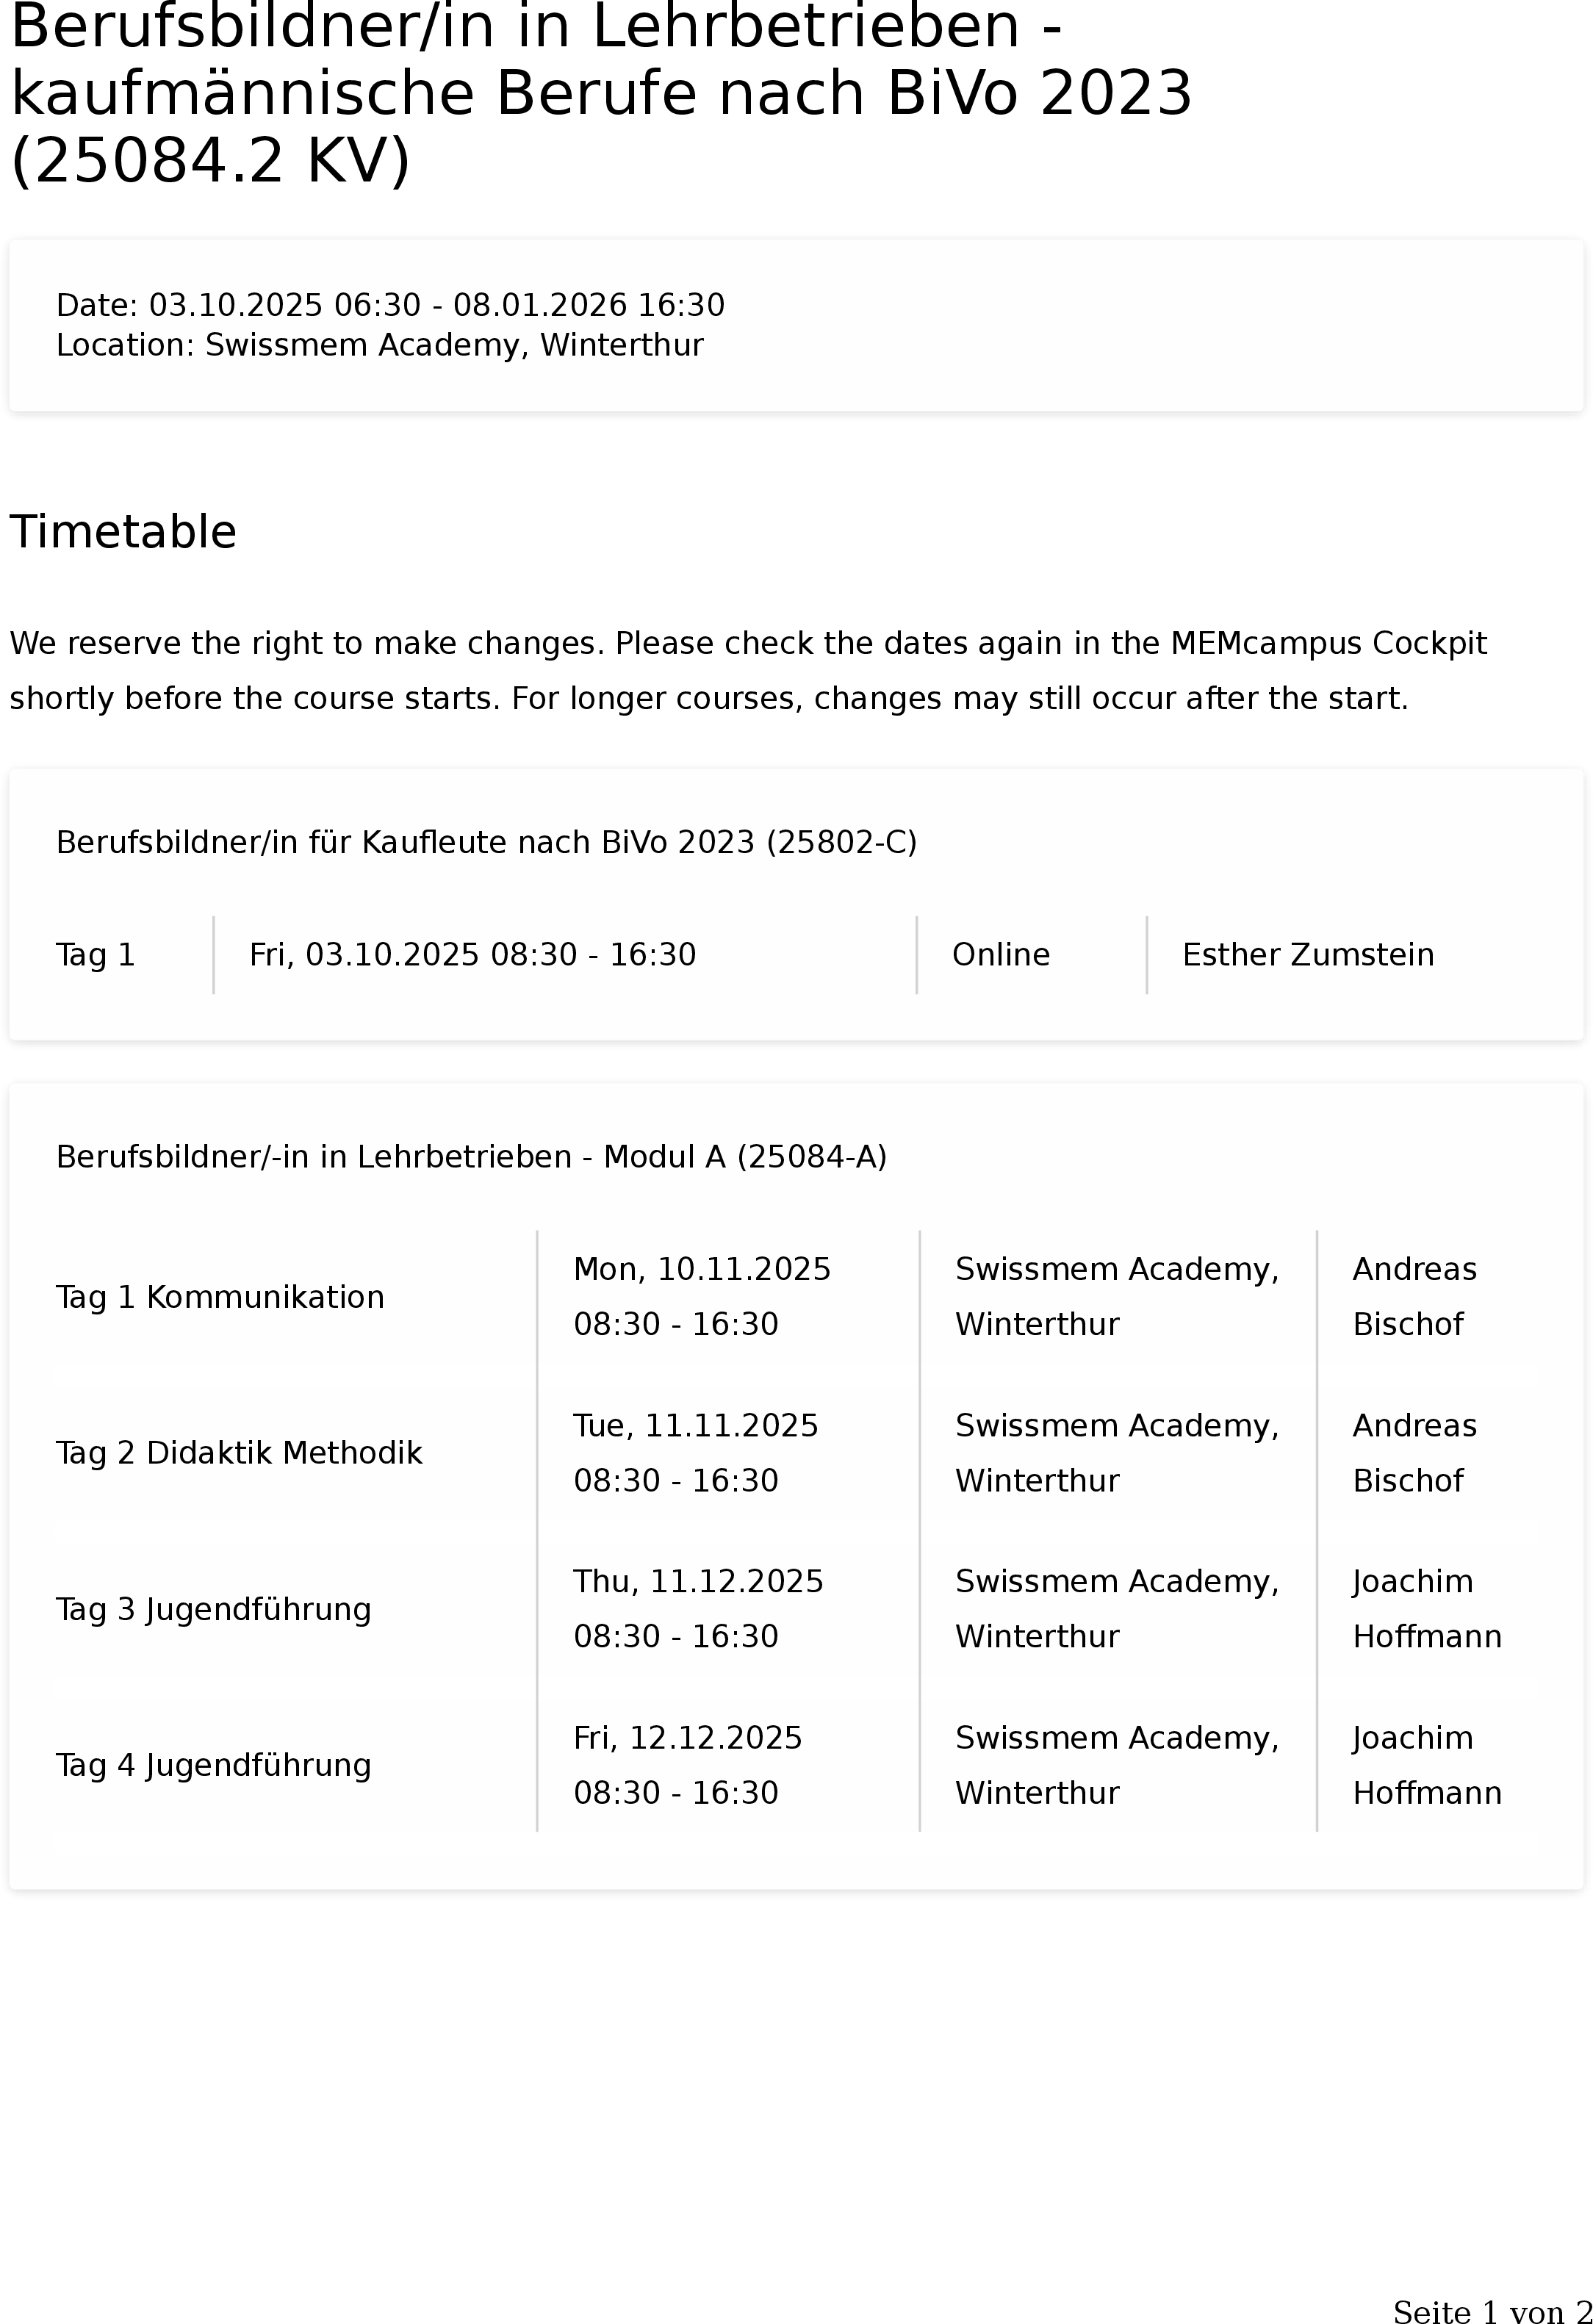This screenshot has height=2324, width=1593.
Task: Select the Tag 2 Didaktik Methodik row label
Action: pos(239,1453)
